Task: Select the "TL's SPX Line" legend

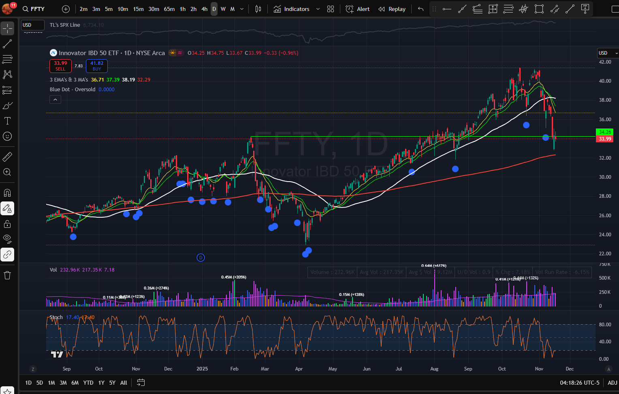Action: [x=65, y=25]
